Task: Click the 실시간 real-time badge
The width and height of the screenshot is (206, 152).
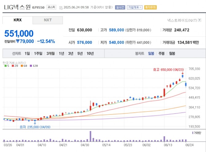Action: point(120,7)
